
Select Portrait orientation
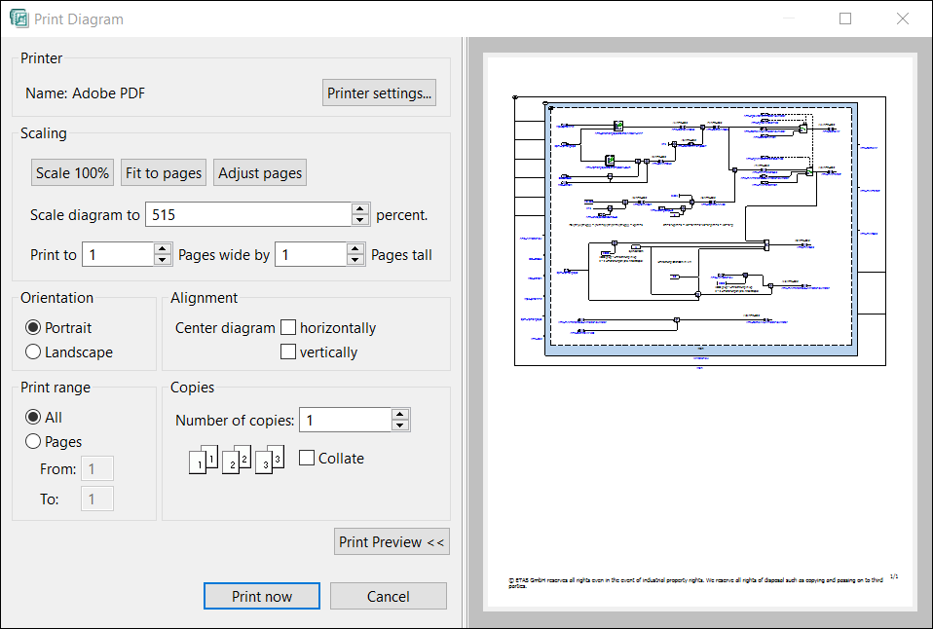tap(32, 327)
